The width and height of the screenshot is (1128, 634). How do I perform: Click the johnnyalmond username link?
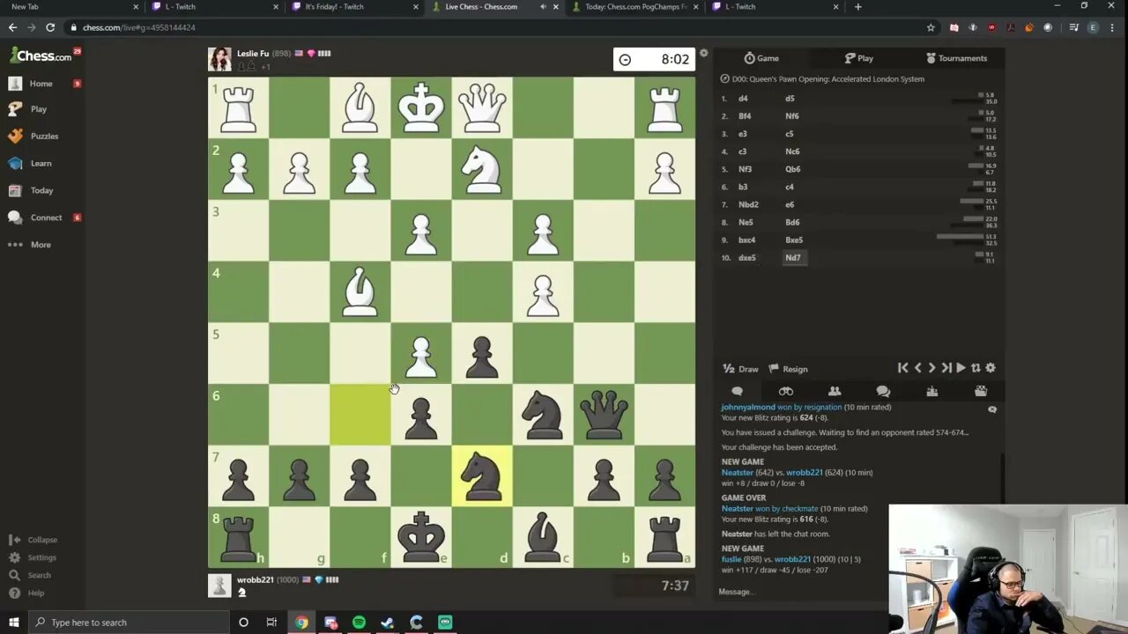(x=748, y=407)
